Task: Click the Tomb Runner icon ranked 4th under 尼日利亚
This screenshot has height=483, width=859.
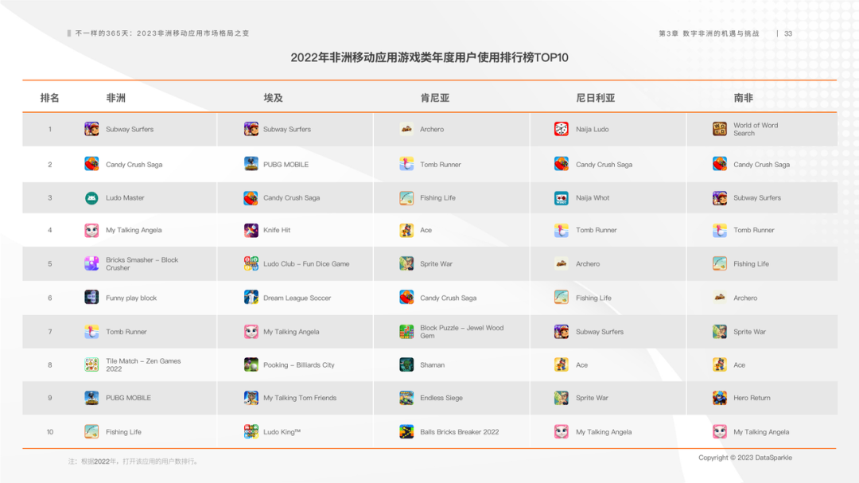Action: click(562, 231)
